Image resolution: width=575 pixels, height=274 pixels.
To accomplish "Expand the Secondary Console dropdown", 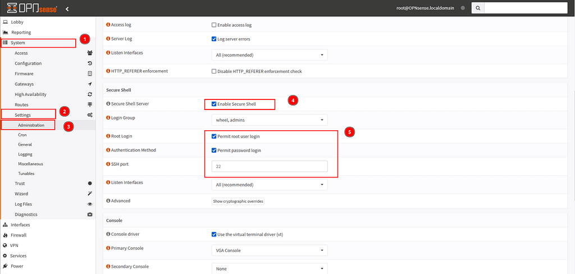I will (x=269, y=268).
